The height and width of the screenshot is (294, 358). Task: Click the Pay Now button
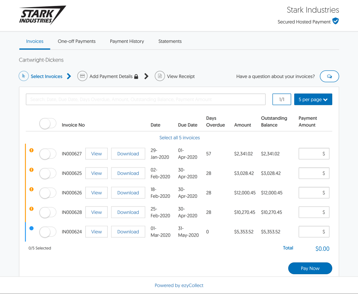pyautogui.click(x=310, y=268)
